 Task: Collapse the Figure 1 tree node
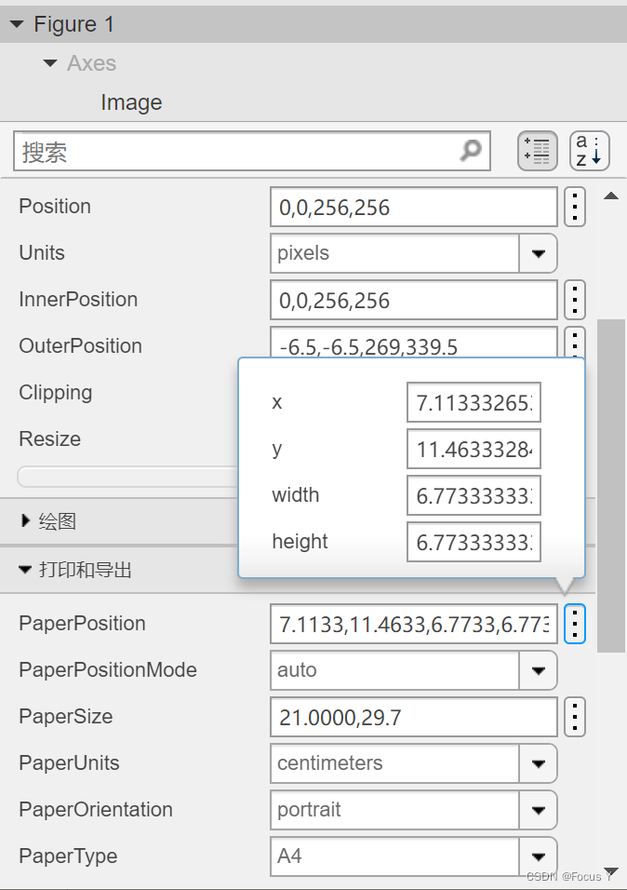[17, 24]
